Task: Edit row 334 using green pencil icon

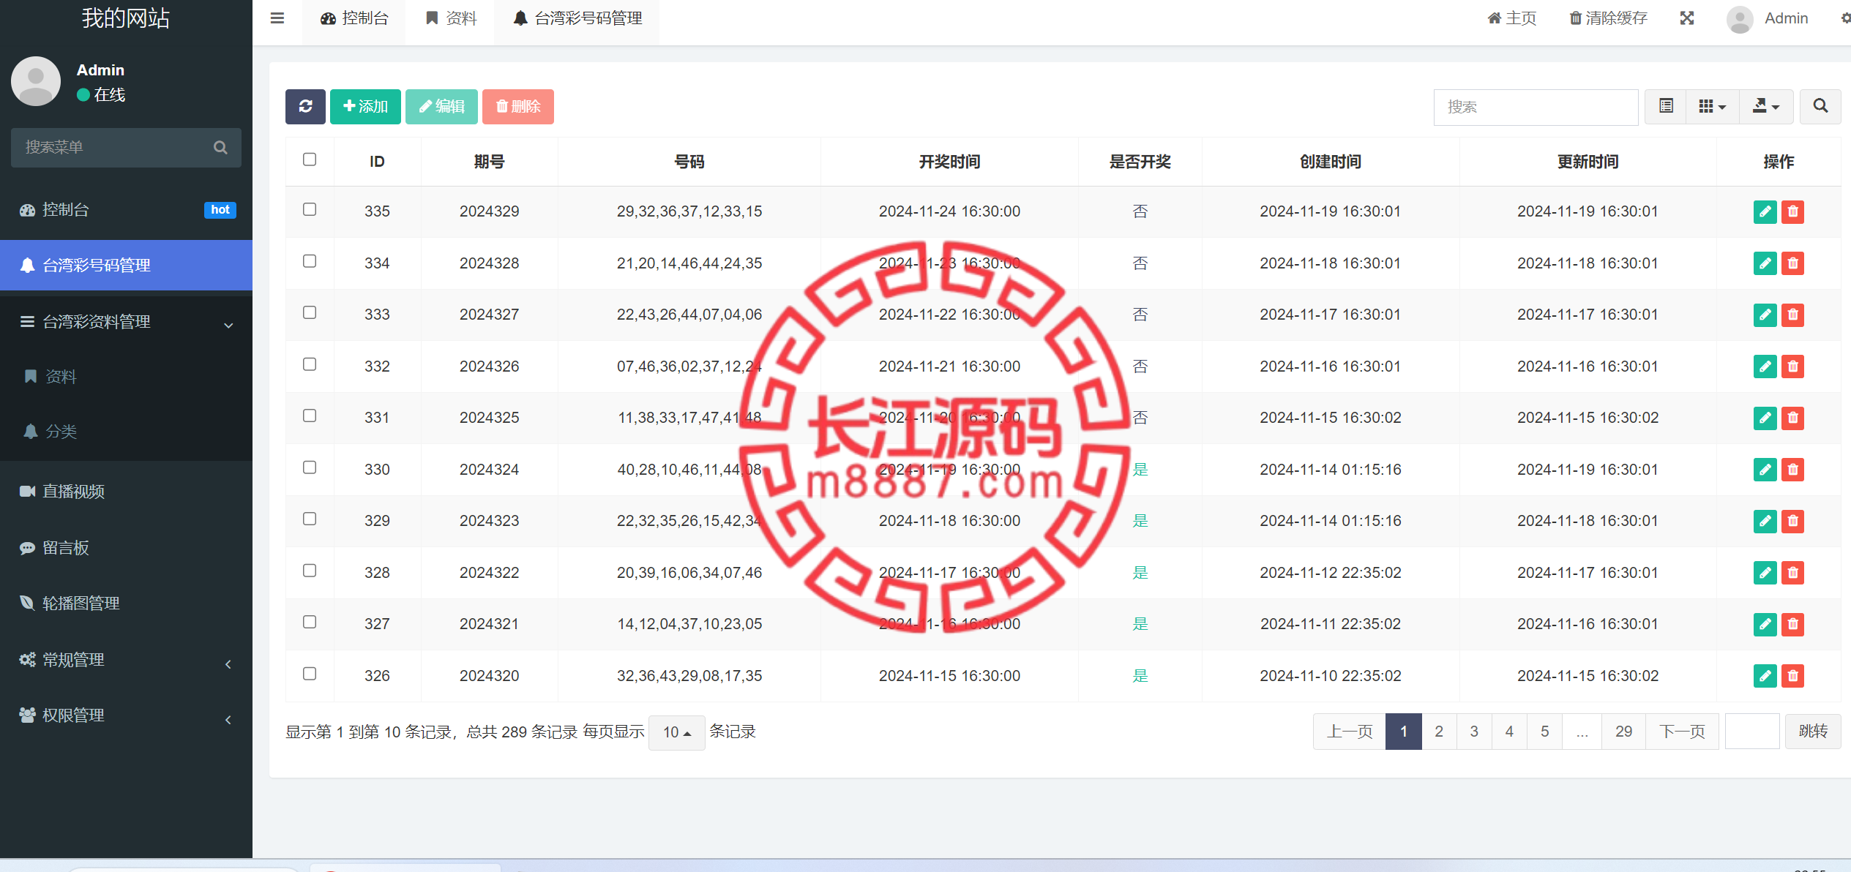Action: (x=1765, y=263)
